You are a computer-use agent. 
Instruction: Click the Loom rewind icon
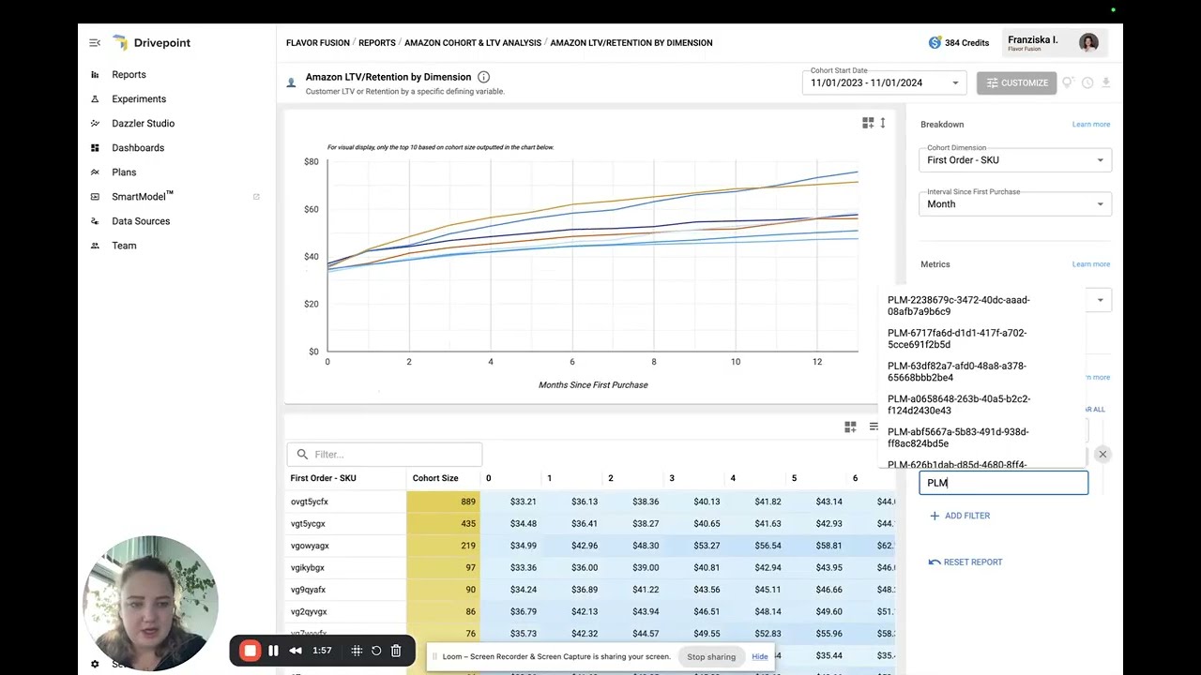click(x=296, y=651)
